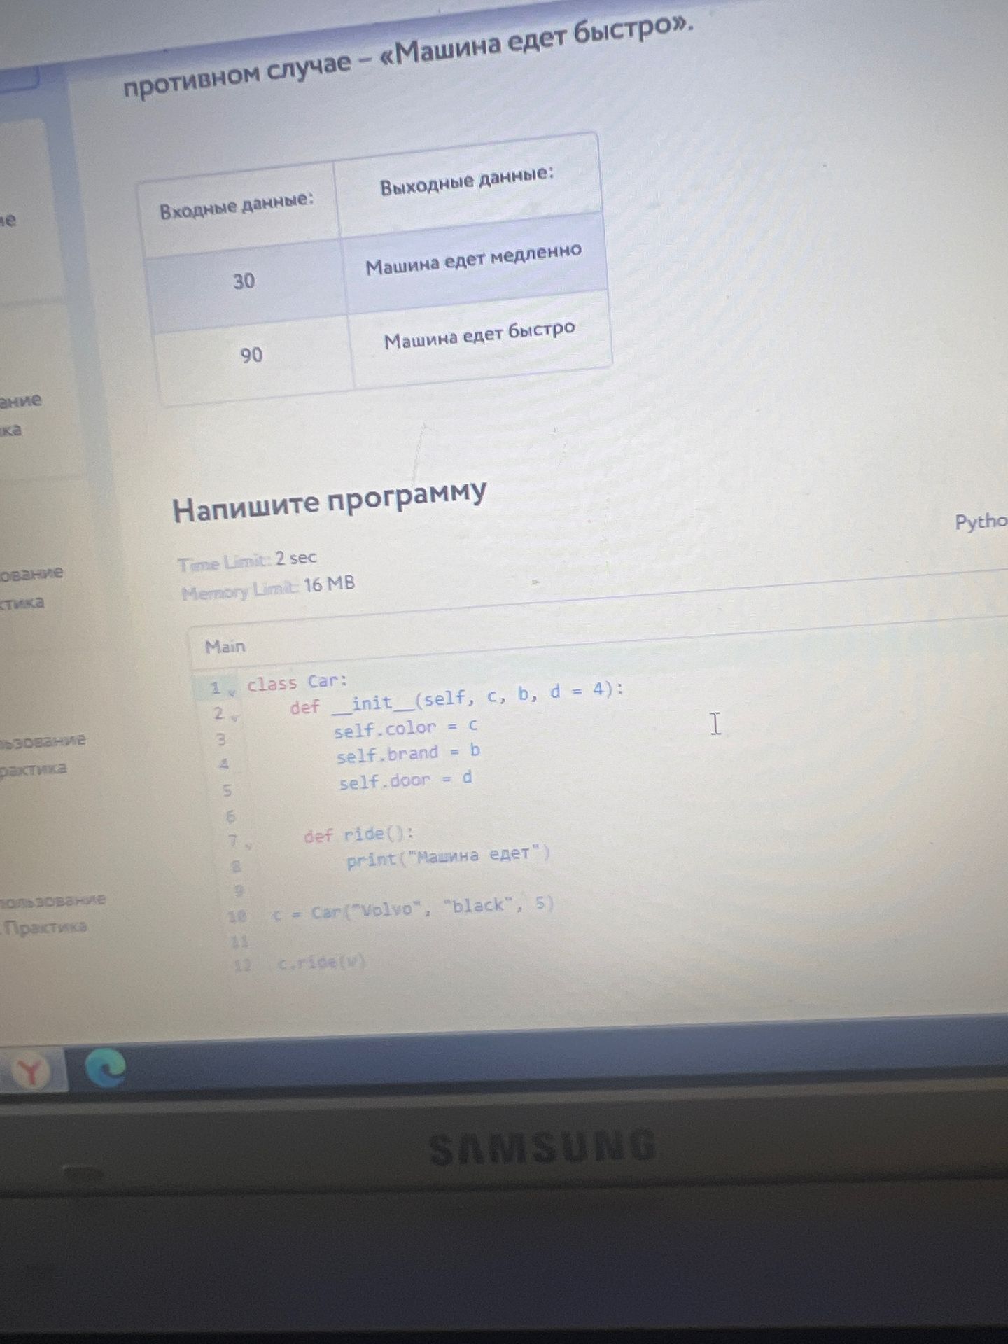Place cursor in def ride() line

point(358,834)
